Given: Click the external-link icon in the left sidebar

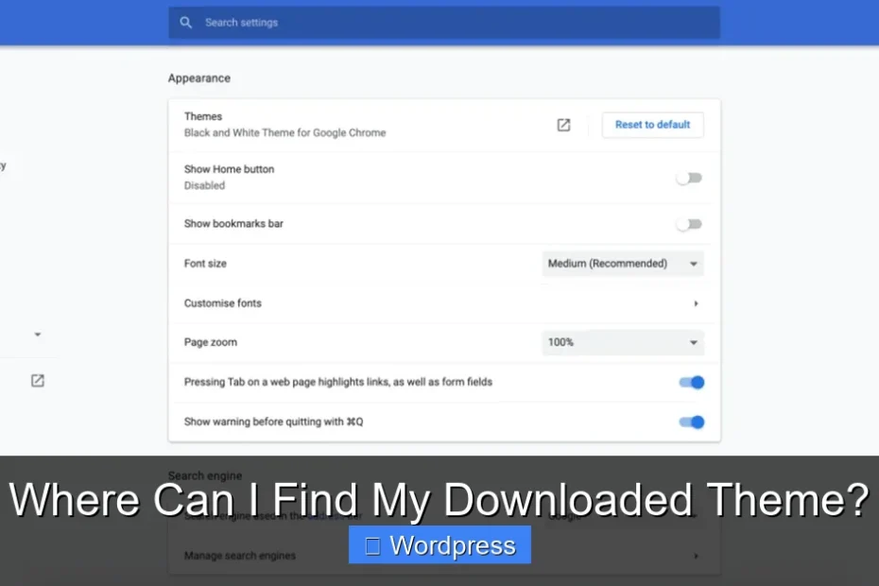Looking at the screenshot, I should (x=37, y=380).
